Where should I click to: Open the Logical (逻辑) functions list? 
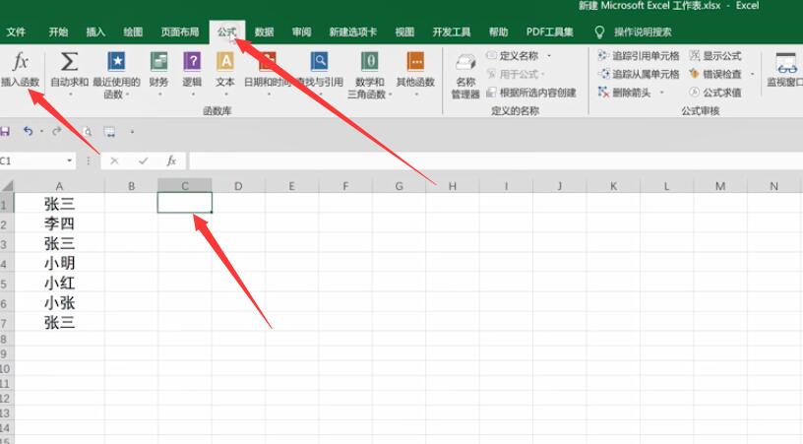[192, 73]
